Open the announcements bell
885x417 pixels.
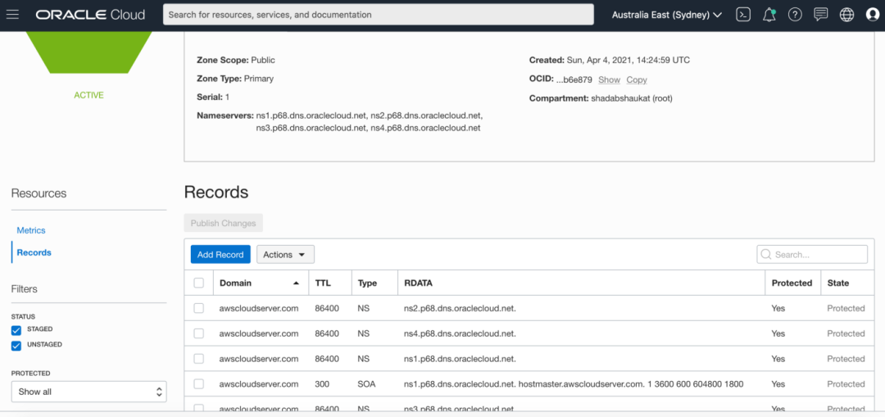tap(769, 16)
